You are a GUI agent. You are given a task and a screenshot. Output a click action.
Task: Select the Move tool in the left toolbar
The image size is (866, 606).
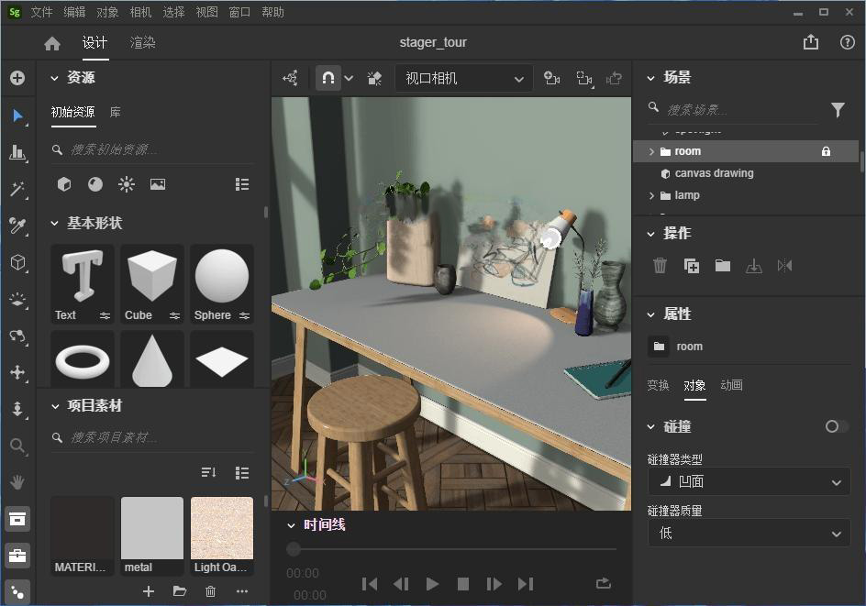[x=18, y=116]
